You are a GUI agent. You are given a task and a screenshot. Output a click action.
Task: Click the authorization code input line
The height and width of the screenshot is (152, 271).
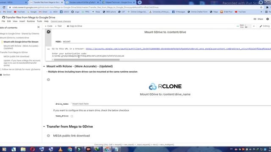coord(88,56)
